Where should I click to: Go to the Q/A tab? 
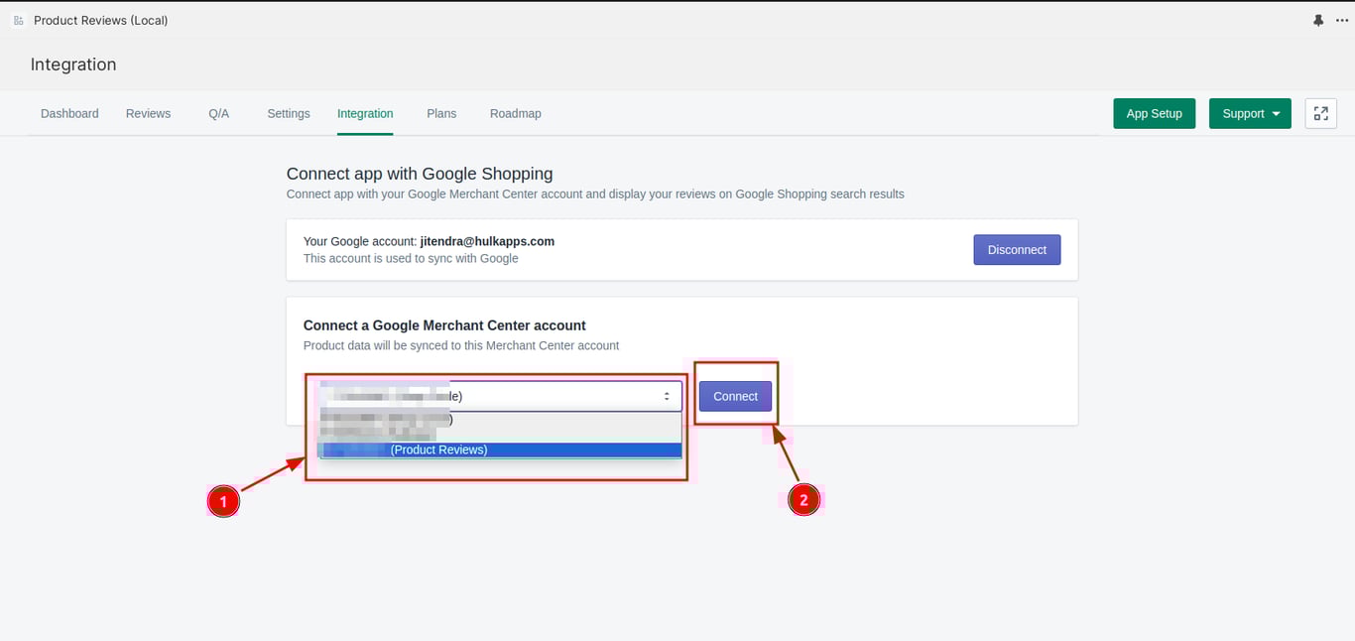click(218, 113)
